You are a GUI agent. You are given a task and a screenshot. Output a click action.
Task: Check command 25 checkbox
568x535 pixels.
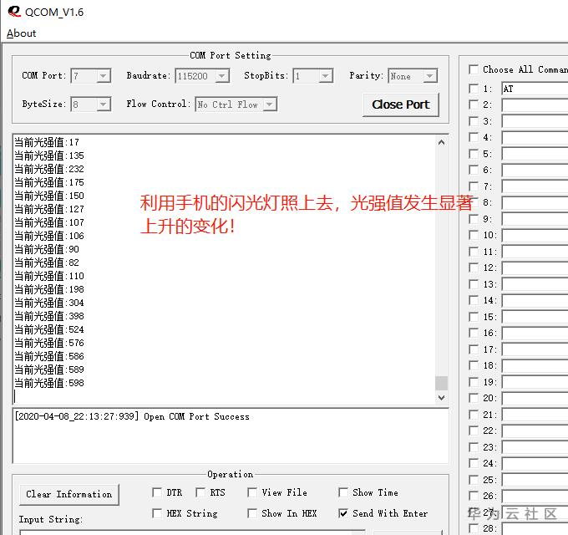[x=474, y=480]
